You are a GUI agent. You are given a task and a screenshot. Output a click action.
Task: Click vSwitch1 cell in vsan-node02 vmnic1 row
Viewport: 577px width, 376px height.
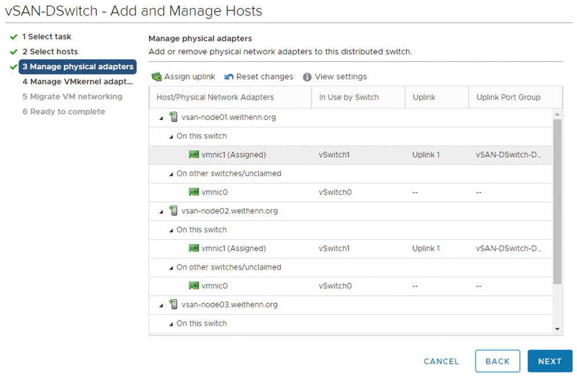click(x=334, y=248)
